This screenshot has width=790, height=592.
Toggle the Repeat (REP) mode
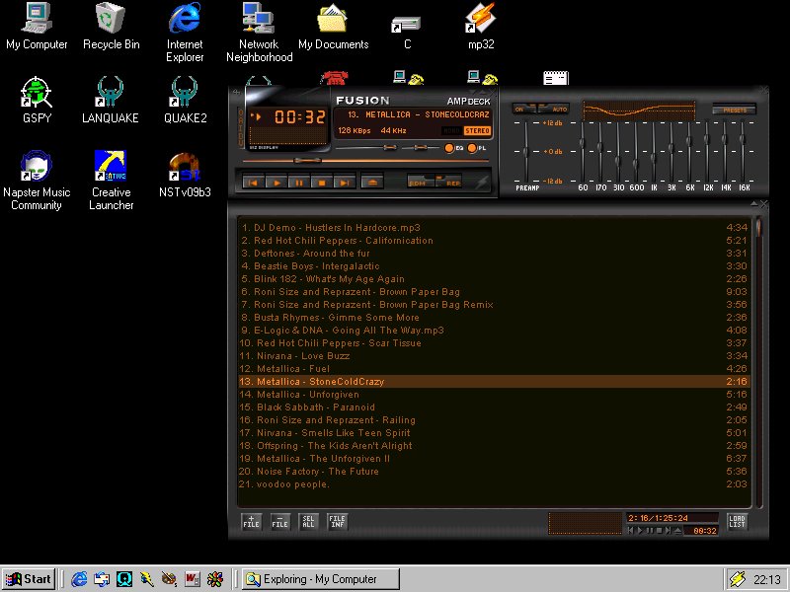[x=450, y=183]
